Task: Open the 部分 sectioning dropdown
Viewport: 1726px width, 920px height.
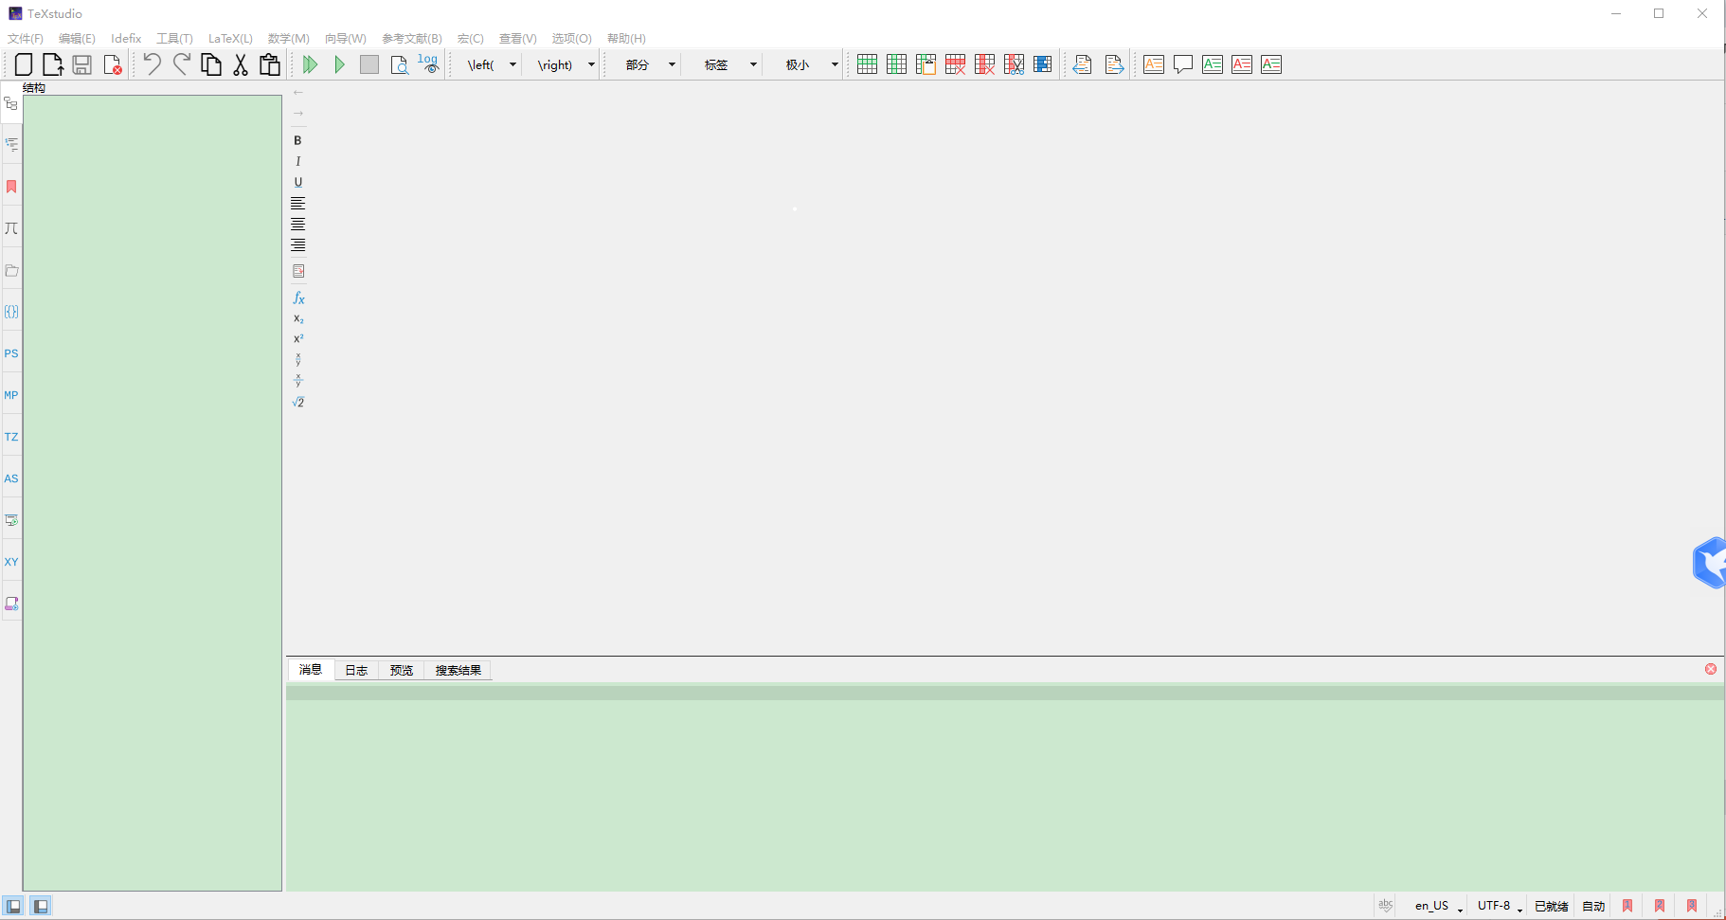Action: (672, 64)
